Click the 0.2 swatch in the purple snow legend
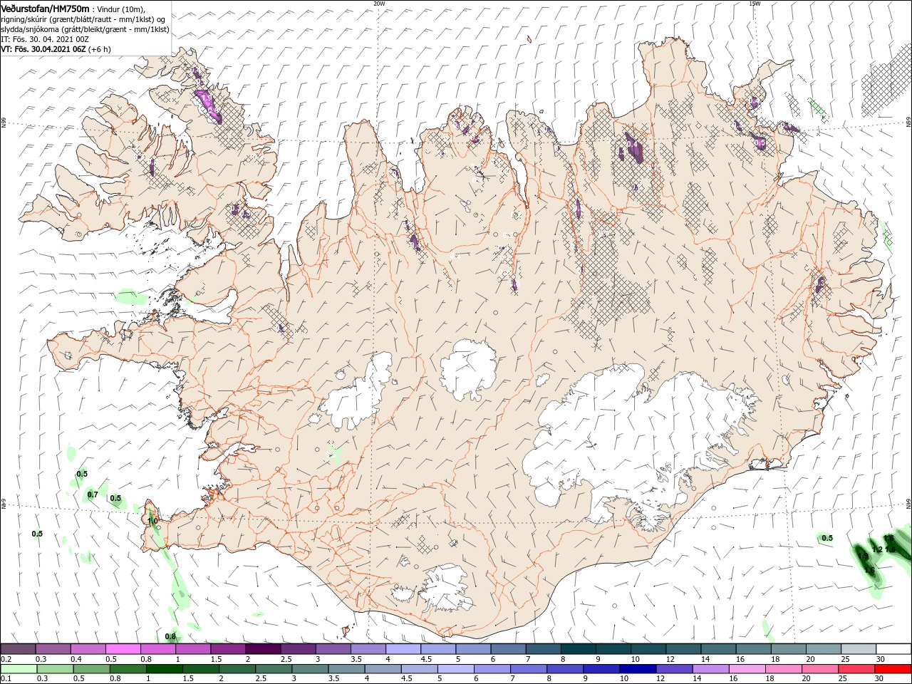This screenshot has width=912, height=684. (x=18, y=649)
